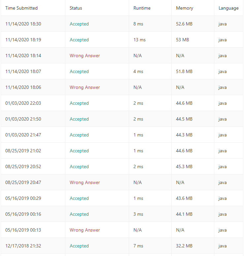Screen dimensions: 247x256
Task: View the Accepted submission at 11/14/2020 18:07
Action: pos(79,71)
